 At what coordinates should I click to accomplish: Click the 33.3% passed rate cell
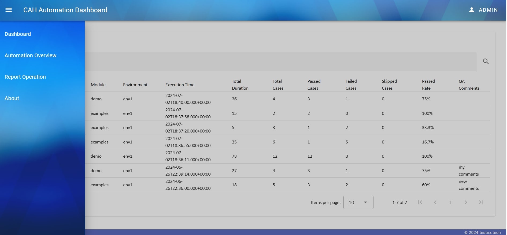428,128
